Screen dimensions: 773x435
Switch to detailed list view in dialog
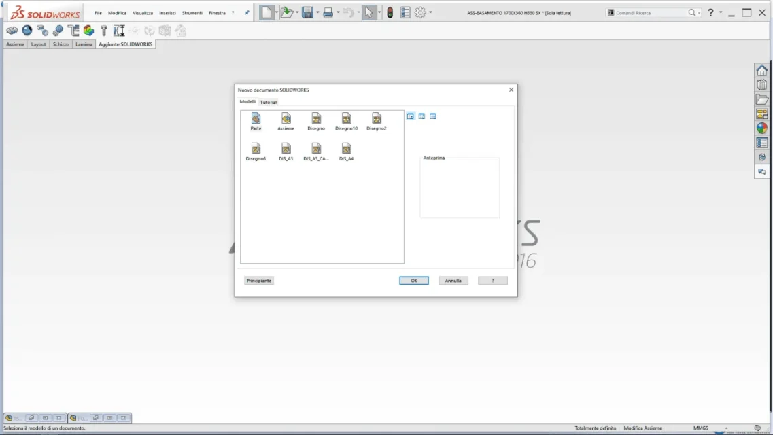(x=433, y=116)
